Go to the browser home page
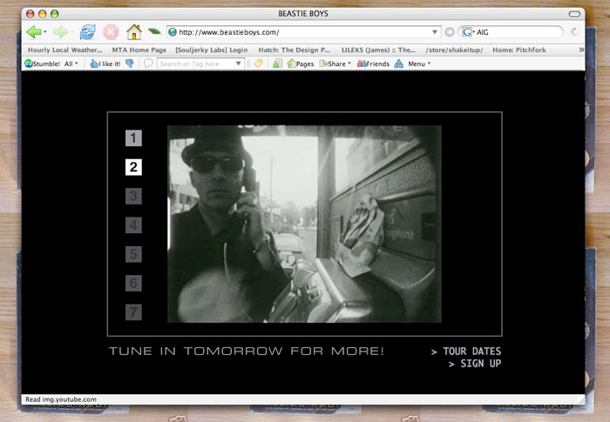This screenshot has height=422, width=610. [x=134, y=32]
